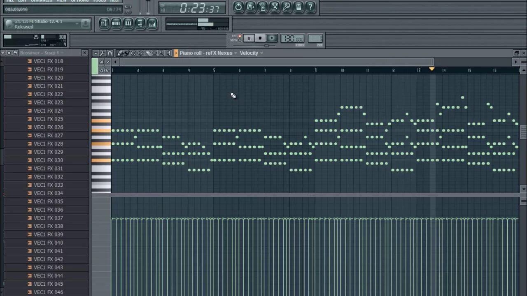Click the piano roll vertical scrollbar

click(523, 132)
